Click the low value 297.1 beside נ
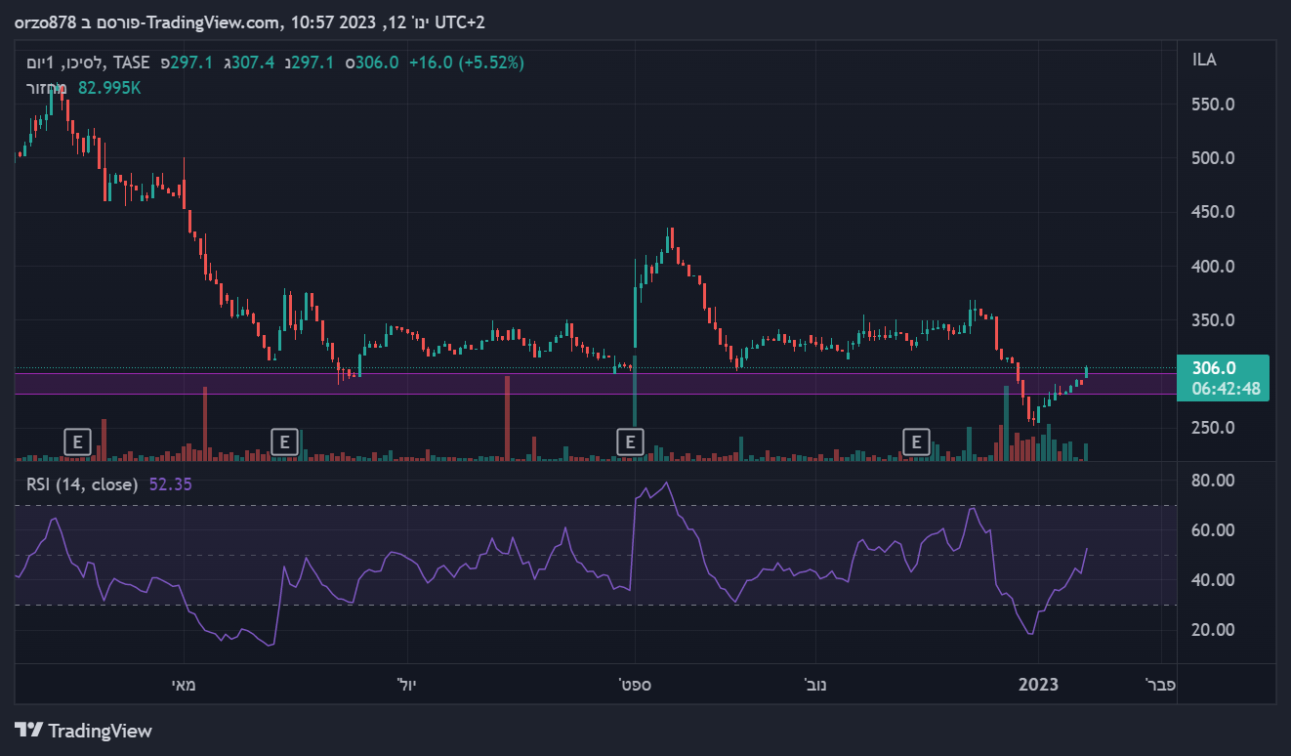 click(x=312, y=63)
